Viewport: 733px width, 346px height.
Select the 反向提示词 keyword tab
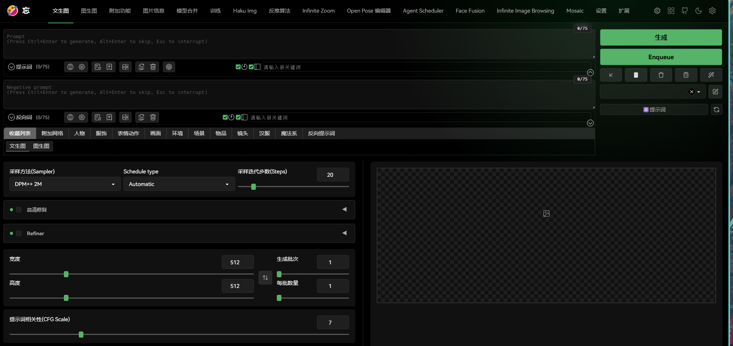pos(322,133)
